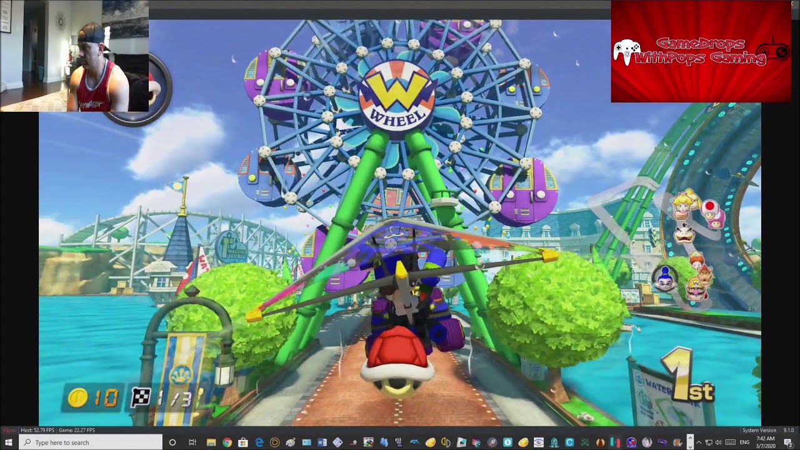Click the streamer webcam overlay
The width and height of the screenshot is (800, 450).
pos(74,56)
